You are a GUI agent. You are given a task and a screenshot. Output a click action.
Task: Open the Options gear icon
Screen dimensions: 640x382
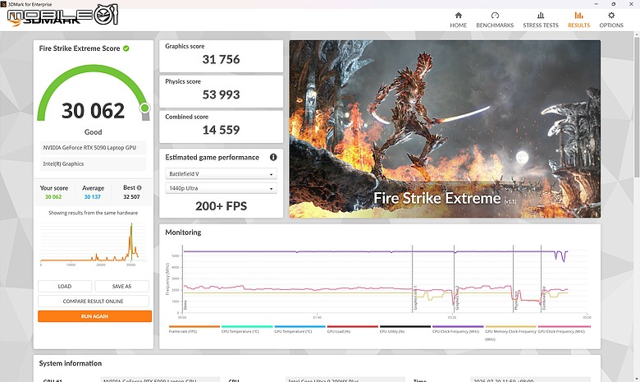611,16
